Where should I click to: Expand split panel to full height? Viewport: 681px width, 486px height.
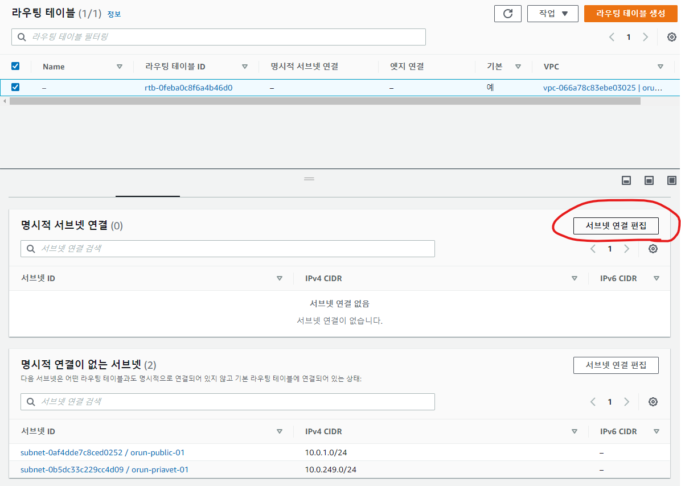pyautogui.click(x=671, y=180)
